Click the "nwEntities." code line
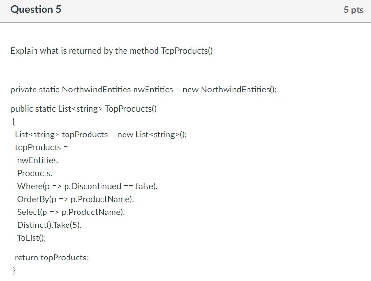 [x=38, y=160]
